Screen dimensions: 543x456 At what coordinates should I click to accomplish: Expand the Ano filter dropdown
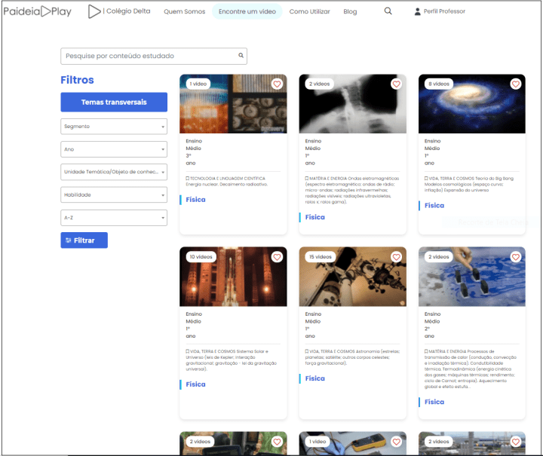(x=113, y=149)
